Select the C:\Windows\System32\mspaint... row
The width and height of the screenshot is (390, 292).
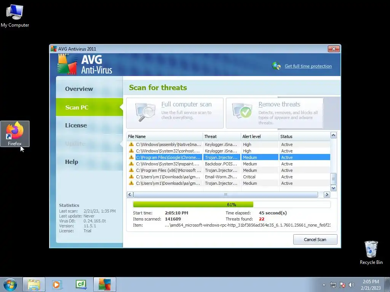click(x=229, y=164)
